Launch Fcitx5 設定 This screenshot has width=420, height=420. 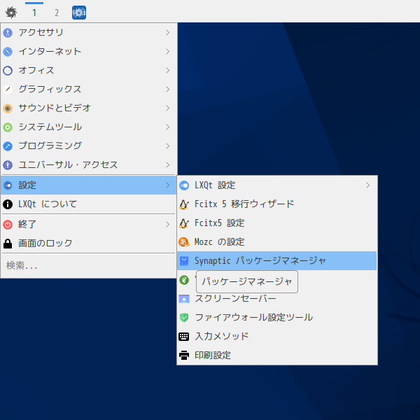point(277,223)
